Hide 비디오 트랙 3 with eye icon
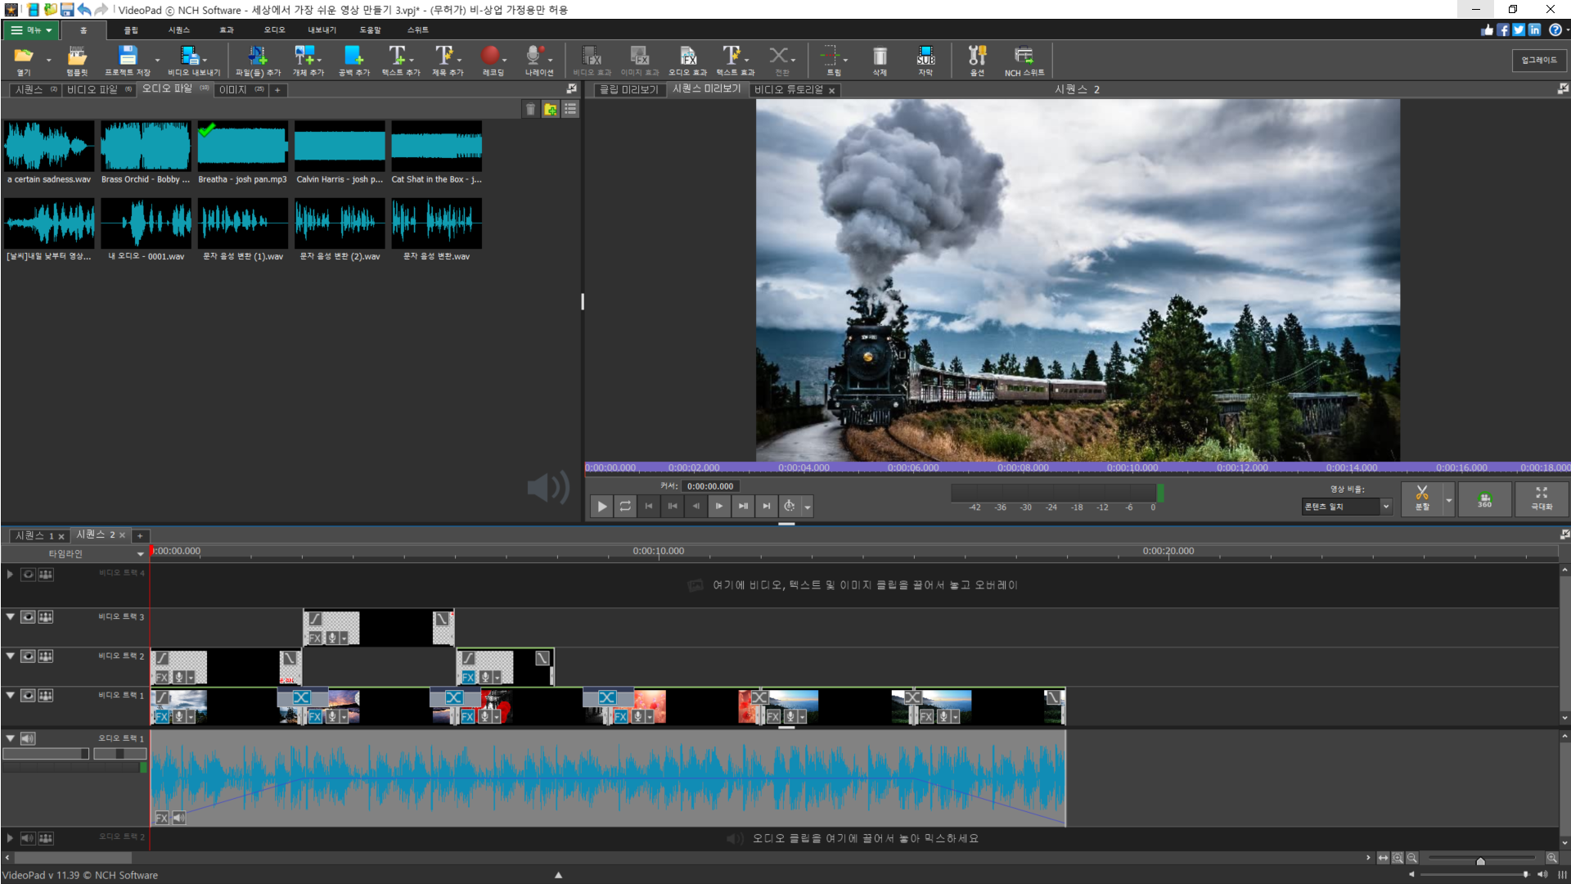The width and height of the screenshot is (1571, 884). (x=28, y=616)
